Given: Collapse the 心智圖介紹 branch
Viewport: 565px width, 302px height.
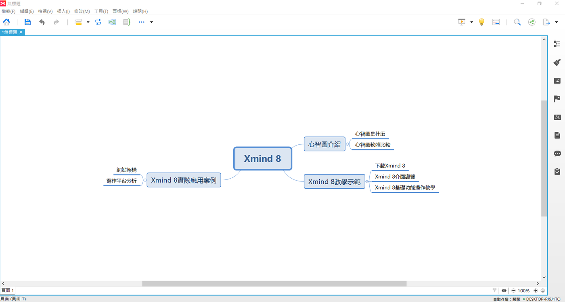Looking at the screenshot, I should (x=347, y=144).
